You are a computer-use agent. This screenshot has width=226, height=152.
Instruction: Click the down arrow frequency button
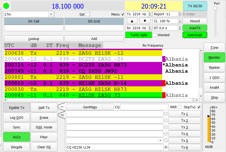click(x=145, y=21)
